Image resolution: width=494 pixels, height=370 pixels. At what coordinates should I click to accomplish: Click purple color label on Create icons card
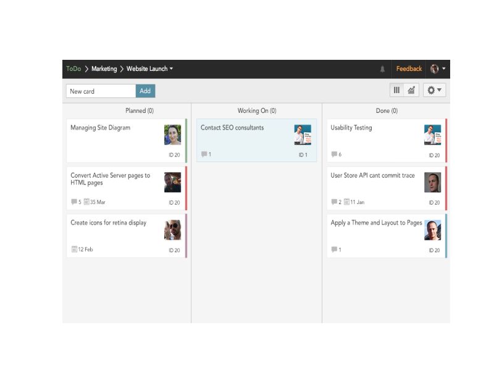[186, 236]
